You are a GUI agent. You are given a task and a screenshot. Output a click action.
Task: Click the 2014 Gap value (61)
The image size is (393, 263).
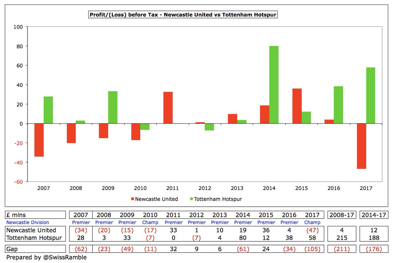click(x=243, y=249)
